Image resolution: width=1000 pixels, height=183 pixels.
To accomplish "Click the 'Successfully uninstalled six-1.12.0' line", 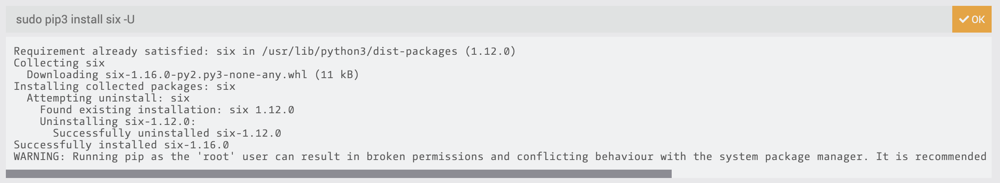I will pyautogui.click(x=167, y=133).
